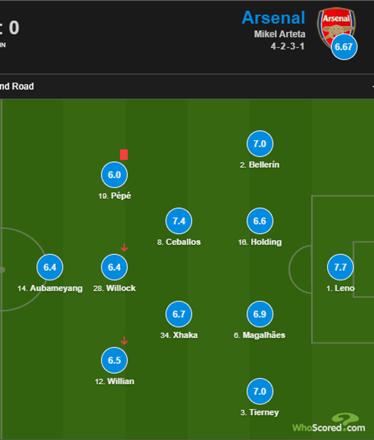
Task: Click Holding's 6.6 rating circle
Action: [260, 221]
